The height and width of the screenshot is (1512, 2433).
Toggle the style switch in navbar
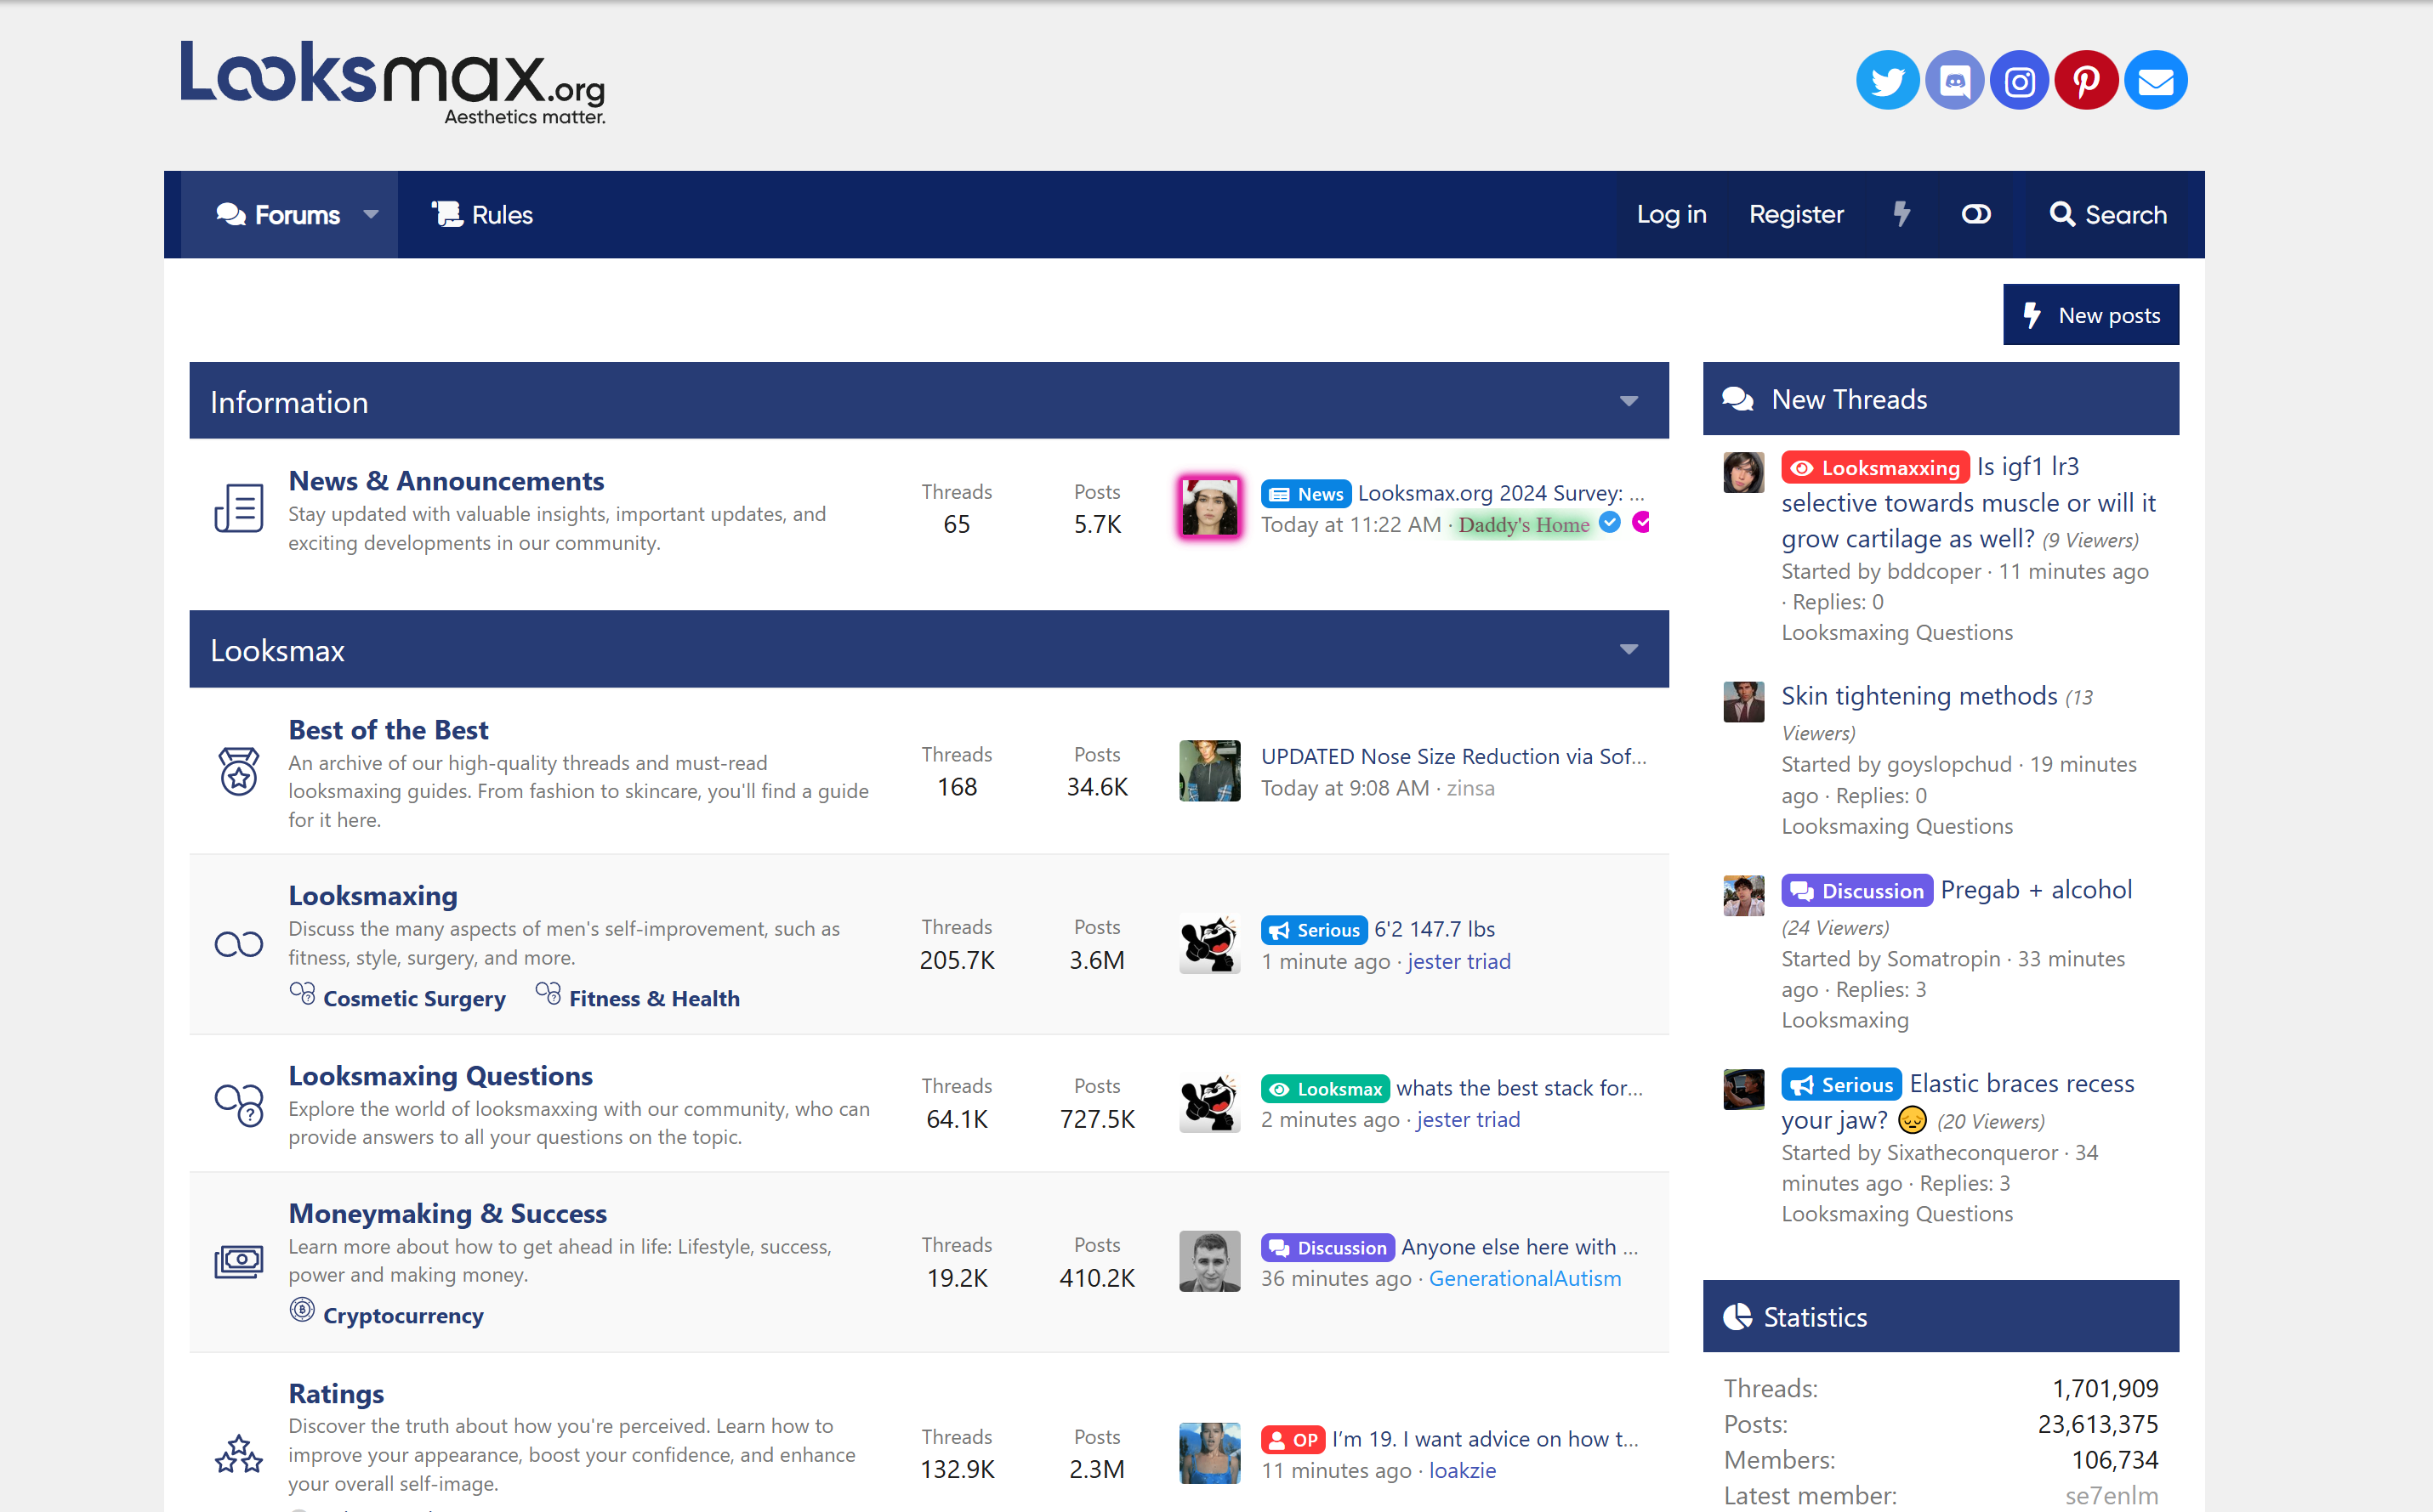tap(1975, 214)
